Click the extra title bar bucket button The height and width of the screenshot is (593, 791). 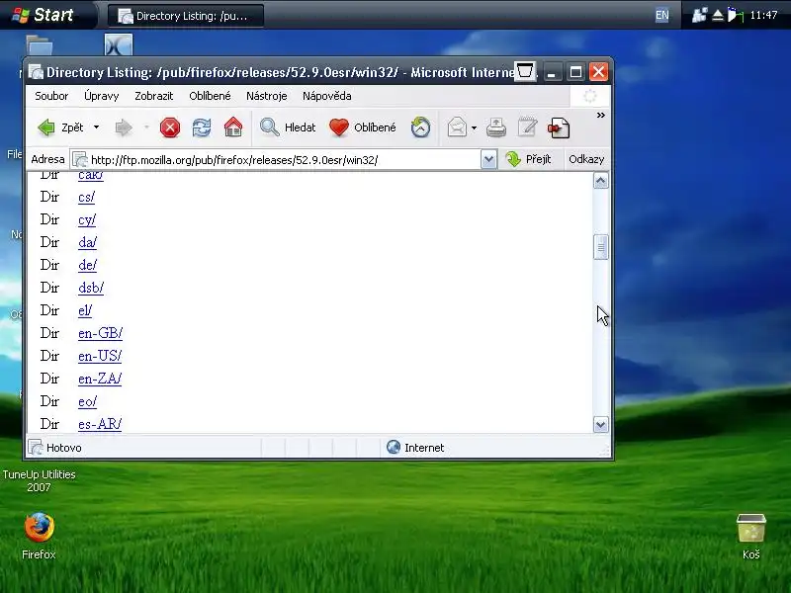click(x=525, y=71)
